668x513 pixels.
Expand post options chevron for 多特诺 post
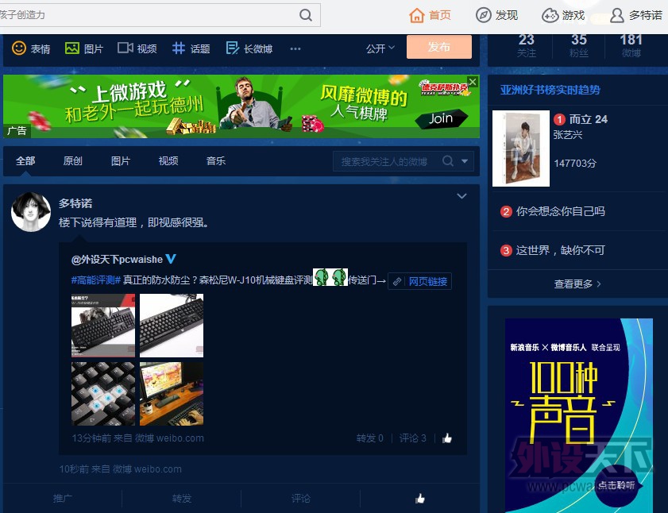pos(461,196)
